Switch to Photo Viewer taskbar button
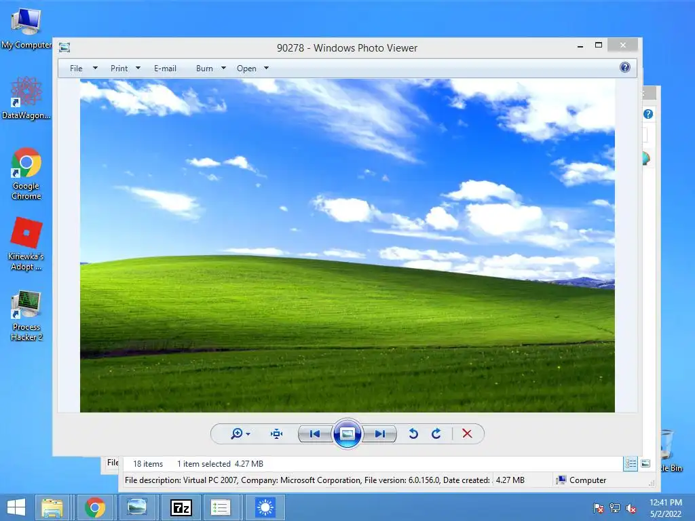Viewport: 695px width, 521px height. point(137,507)
